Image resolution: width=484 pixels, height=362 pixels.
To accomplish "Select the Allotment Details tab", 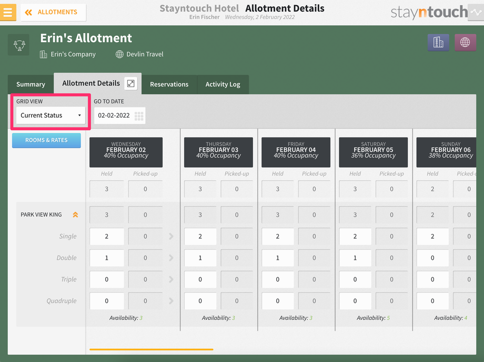I will (x=91, y=83).
